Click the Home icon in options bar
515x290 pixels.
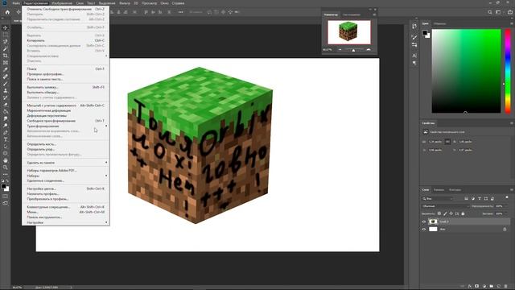(x=7, y=12)
